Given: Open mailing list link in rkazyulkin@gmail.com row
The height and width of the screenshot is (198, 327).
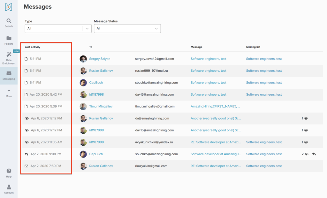Looking at the screenshot, I should [x=264, y=166].
